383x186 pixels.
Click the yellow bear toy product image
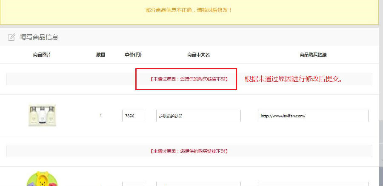[x=42, y=179]
